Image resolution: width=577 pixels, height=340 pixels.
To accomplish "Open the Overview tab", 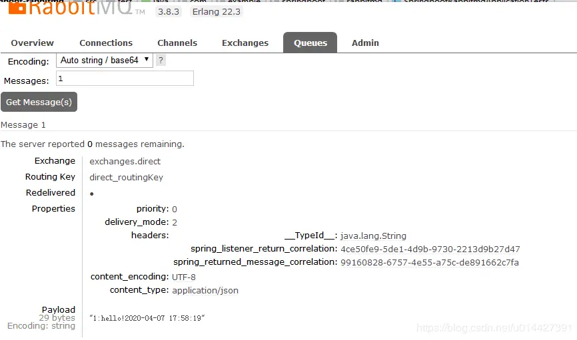I will pos(33,43).
